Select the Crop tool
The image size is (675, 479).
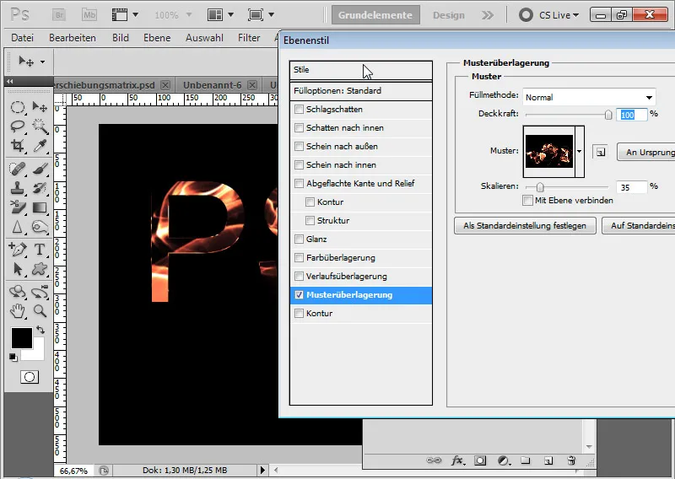click(x=17, y=145)
